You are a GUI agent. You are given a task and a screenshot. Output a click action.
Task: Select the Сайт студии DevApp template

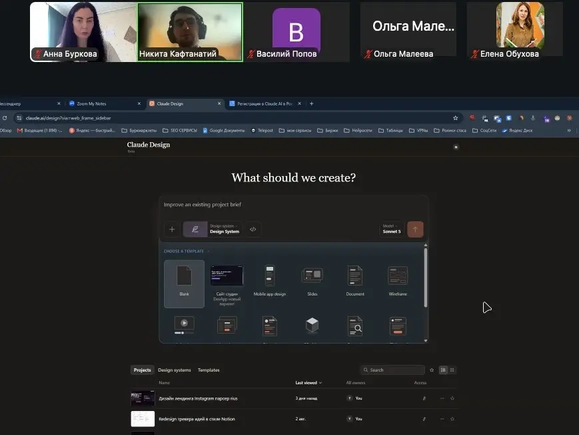click(227, 285)
